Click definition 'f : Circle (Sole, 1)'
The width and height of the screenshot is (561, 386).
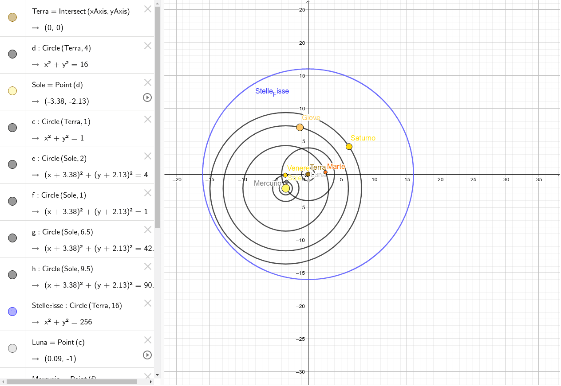pyautogui.click(x=59, y=195)
